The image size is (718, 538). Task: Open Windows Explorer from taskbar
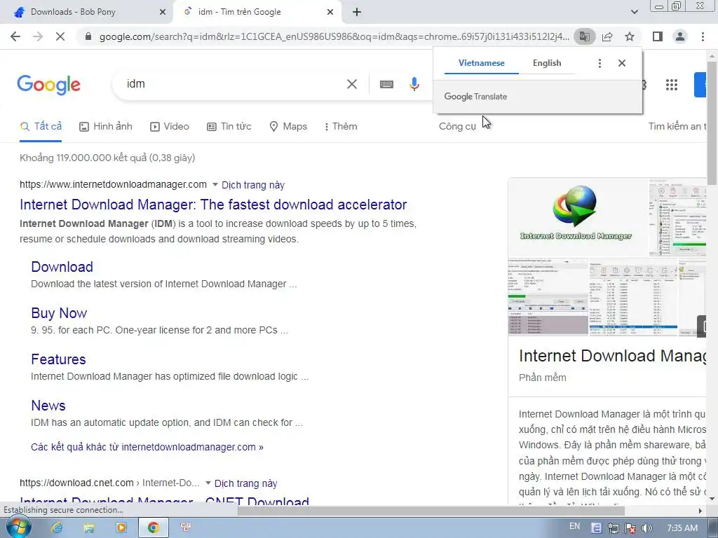click(89, 528)
